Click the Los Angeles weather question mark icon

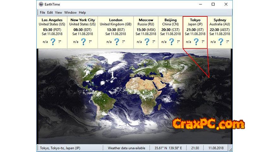53,42
